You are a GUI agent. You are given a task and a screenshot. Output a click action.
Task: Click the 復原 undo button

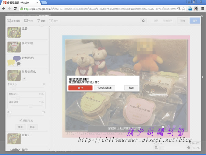pyautogui.click(x=156, y=21)
